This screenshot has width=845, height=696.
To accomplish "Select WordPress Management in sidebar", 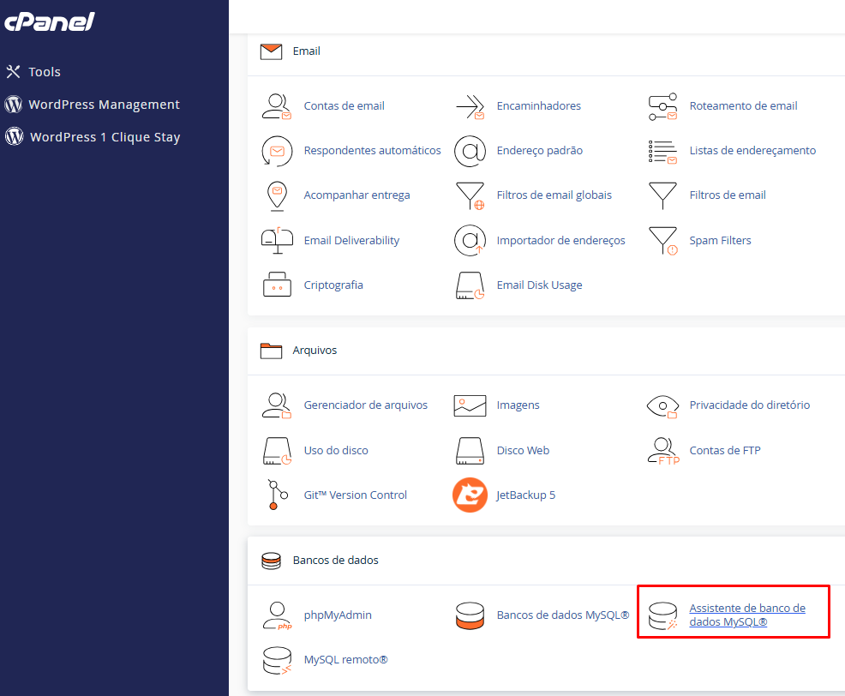I will pyautogui.click(x=104, y=105).
